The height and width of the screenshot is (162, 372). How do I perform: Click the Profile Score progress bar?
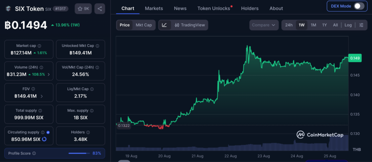point(79,153)
